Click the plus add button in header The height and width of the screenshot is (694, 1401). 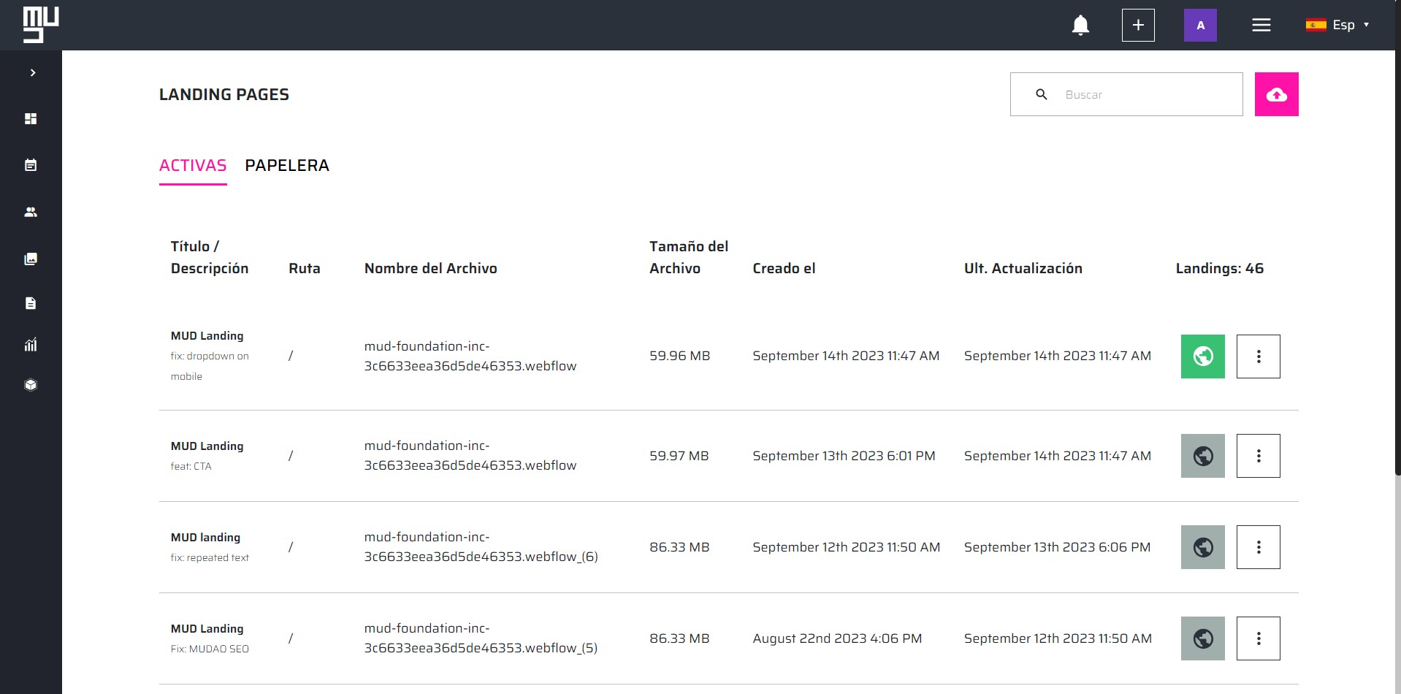1138,25
